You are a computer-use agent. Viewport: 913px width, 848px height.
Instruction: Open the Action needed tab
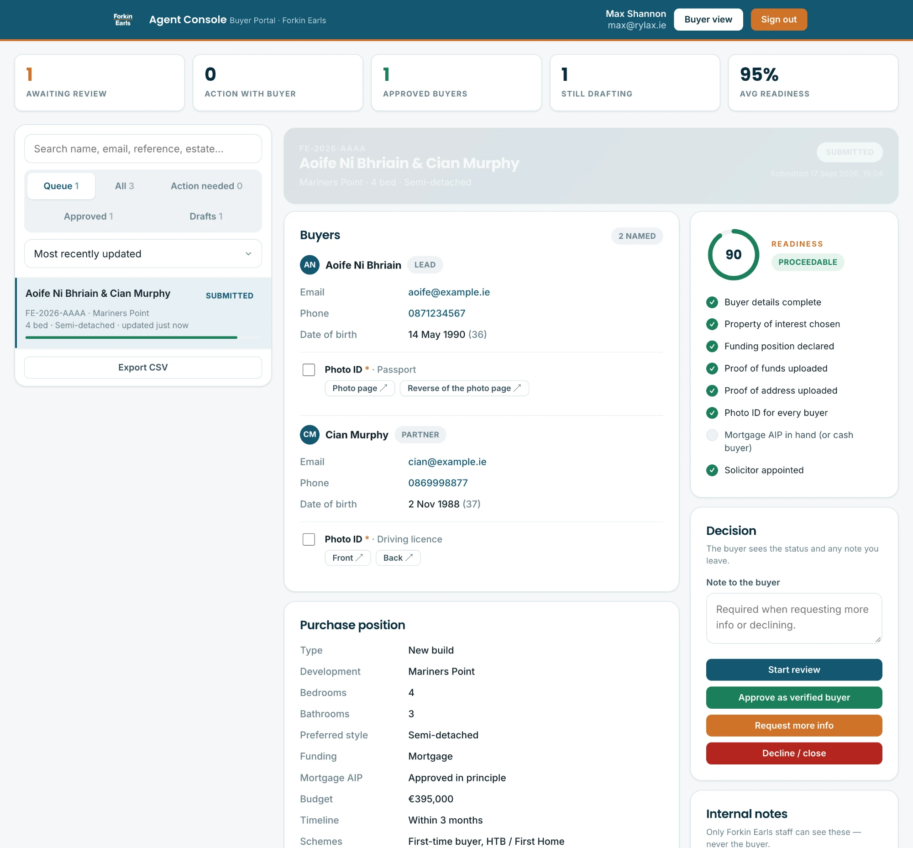206,186
